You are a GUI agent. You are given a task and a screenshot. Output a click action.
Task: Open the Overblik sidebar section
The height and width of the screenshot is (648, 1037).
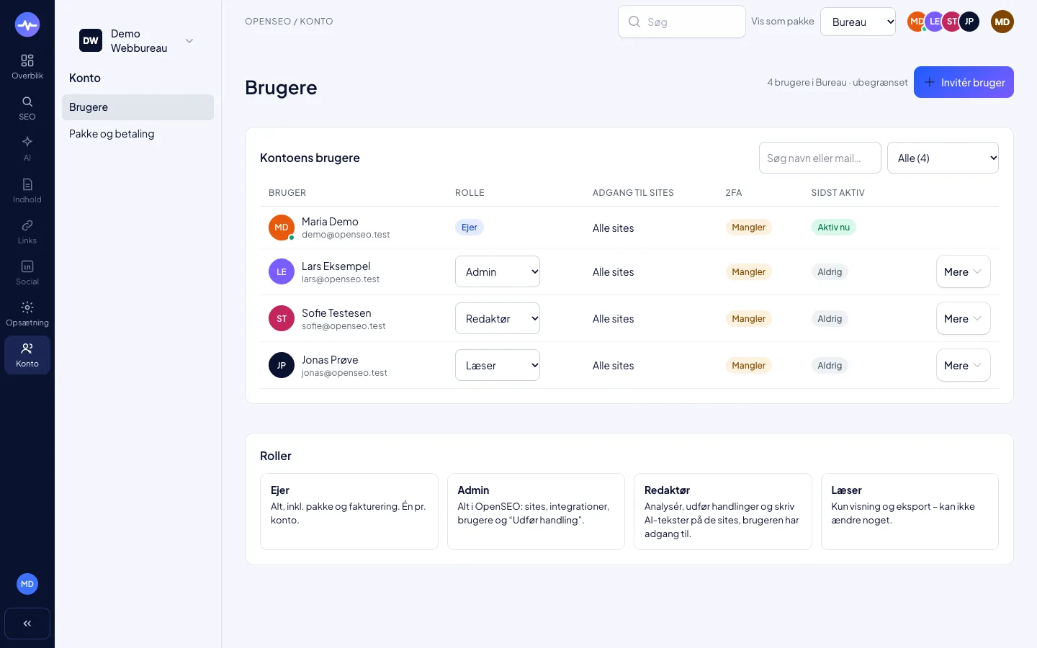[27, 66]
